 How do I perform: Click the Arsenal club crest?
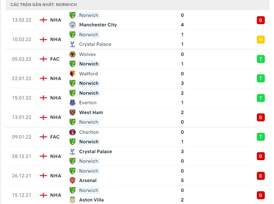(x=72, y=180)
